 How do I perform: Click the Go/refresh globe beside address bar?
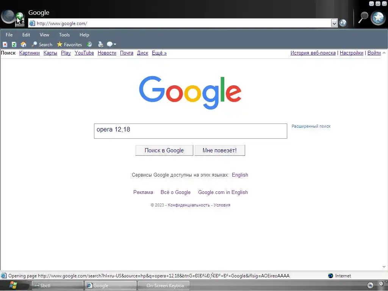(343, 23)
